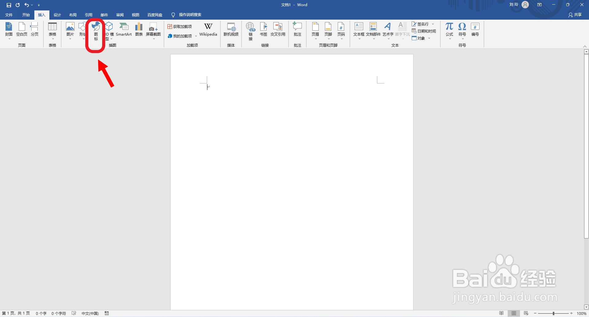
Task: Click the Pictures (图片) button
Action: point(70,31)
